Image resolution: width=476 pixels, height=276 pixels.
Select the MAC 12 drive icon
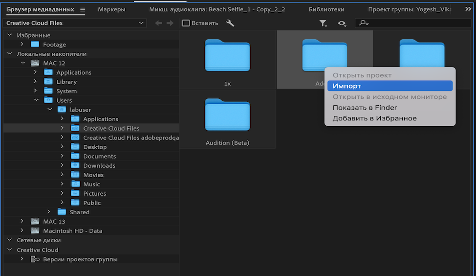pos(35,63)
